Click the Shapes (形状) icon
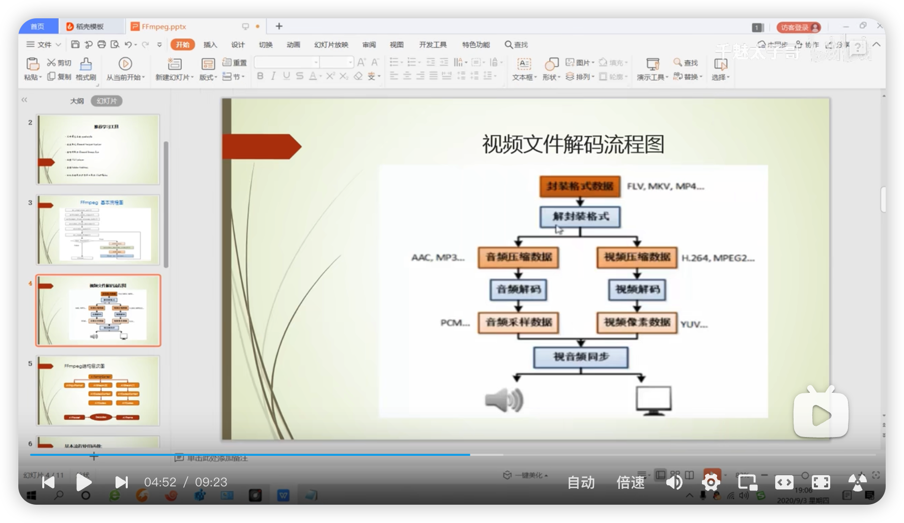The image size is (904, 523). (551, 64)
